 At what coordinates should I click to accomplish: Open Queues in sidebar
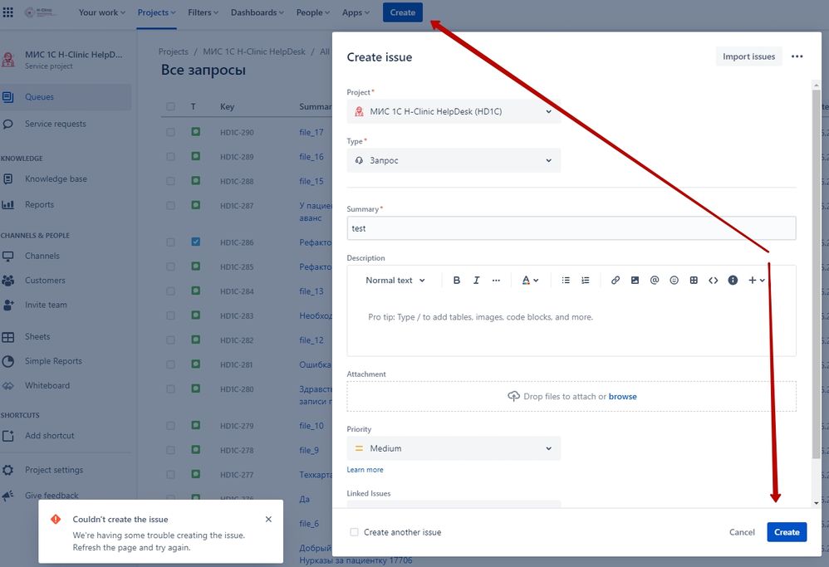pyautogui.click(x=66, y=96)
